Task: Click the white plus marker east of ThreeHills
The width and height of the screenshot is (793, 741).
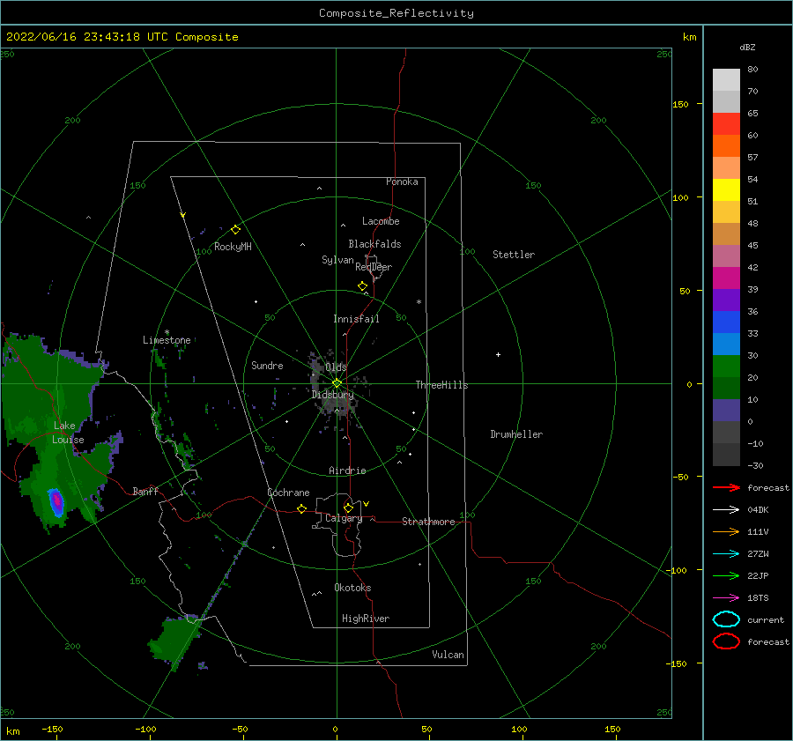Action: 498,354
